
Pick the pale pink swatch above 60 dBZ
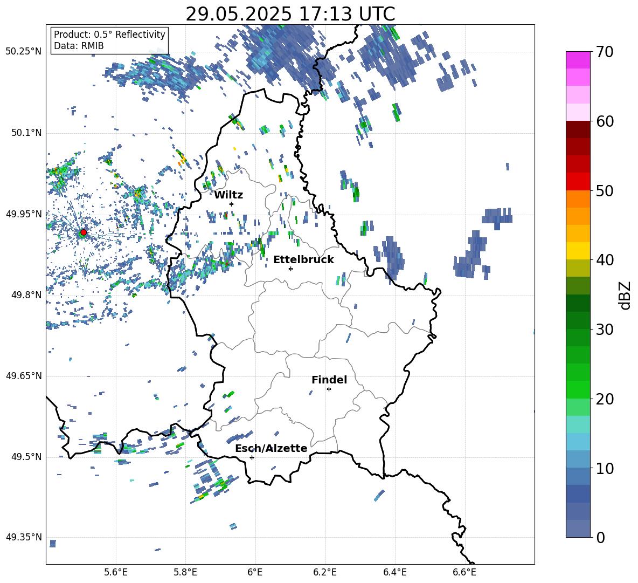578,112
